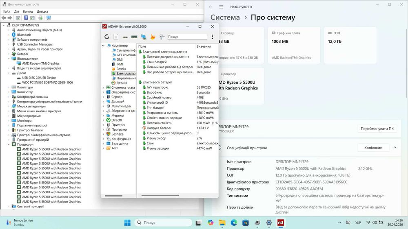Screen dimensions: 408x229
Task: Select DirectX item in AIDA64 tree
Action: coord(117,120)
